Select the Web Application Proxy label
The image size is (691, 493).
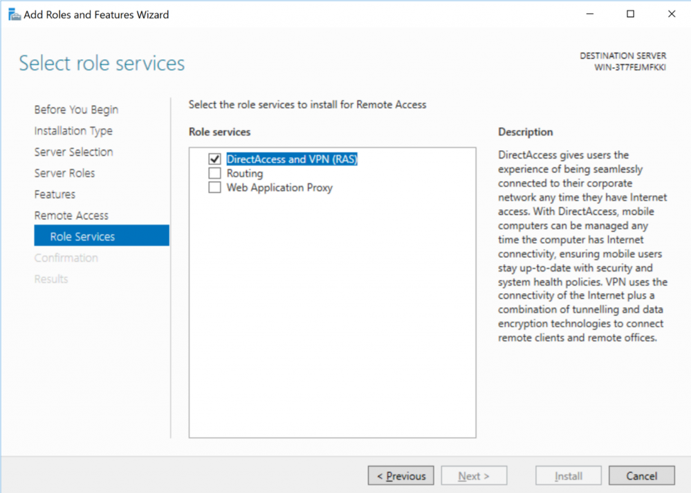click(x=279, y=187)
